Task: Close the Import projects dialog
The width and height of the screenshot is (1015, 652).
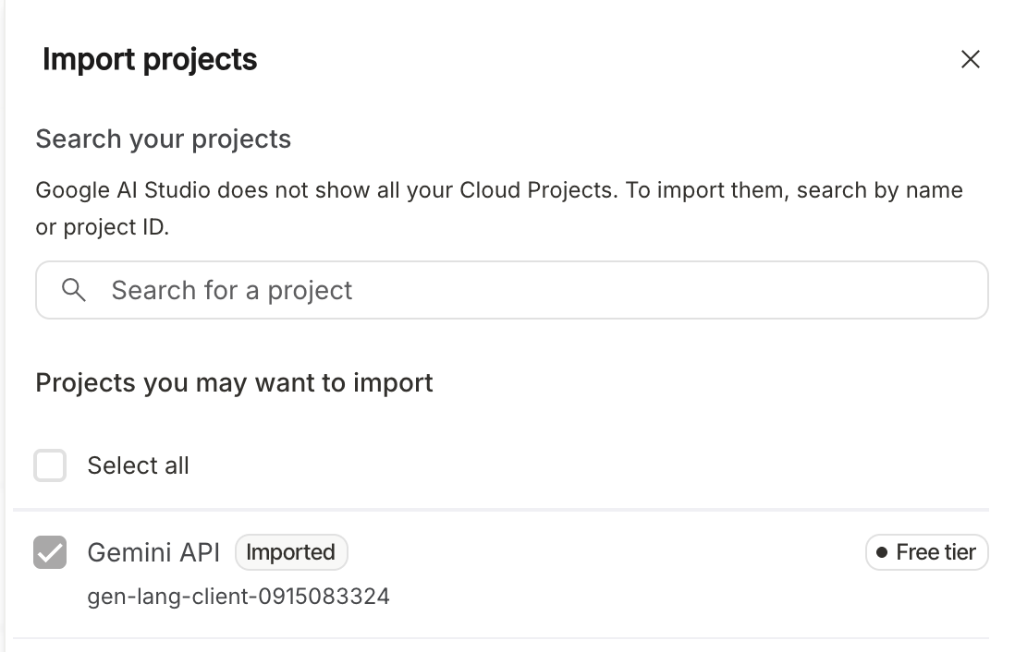Action: tap(970, 60)
